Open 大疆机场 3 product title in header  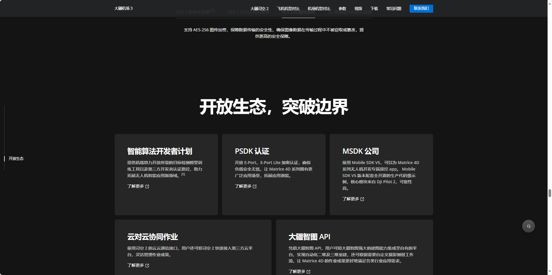(x=123, y=8)
